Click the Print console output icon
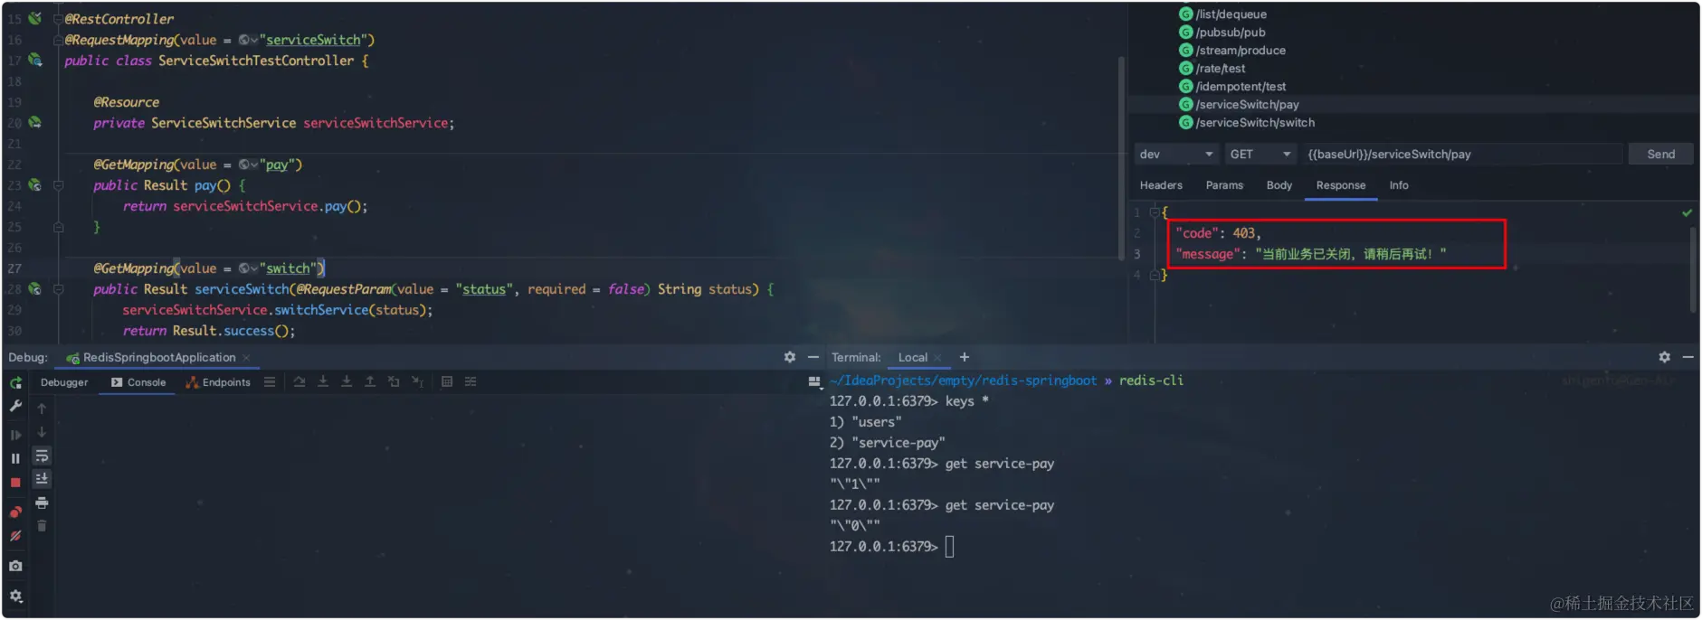The height and width of the screenshot is (620, 1702). tap(42, 503)
